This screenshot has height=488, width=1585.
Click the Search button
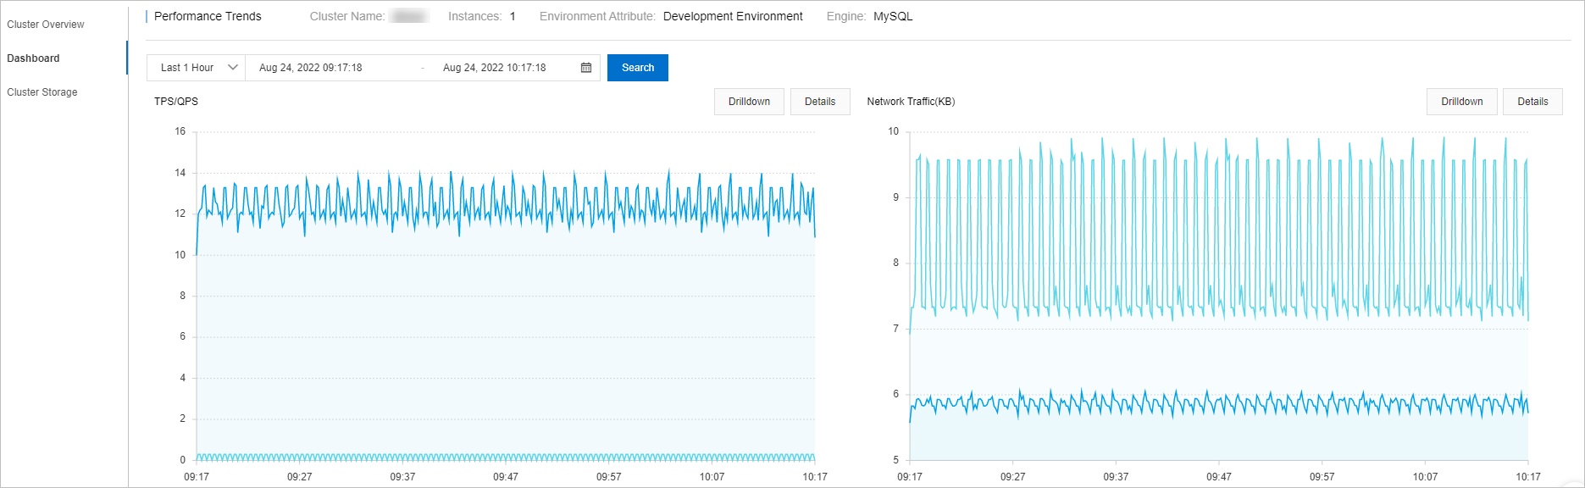[x=638, y=68]
